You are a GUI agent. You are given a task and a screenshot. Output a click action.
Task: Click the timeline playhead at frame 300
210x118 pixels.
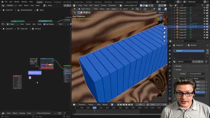tap(94, 108)
